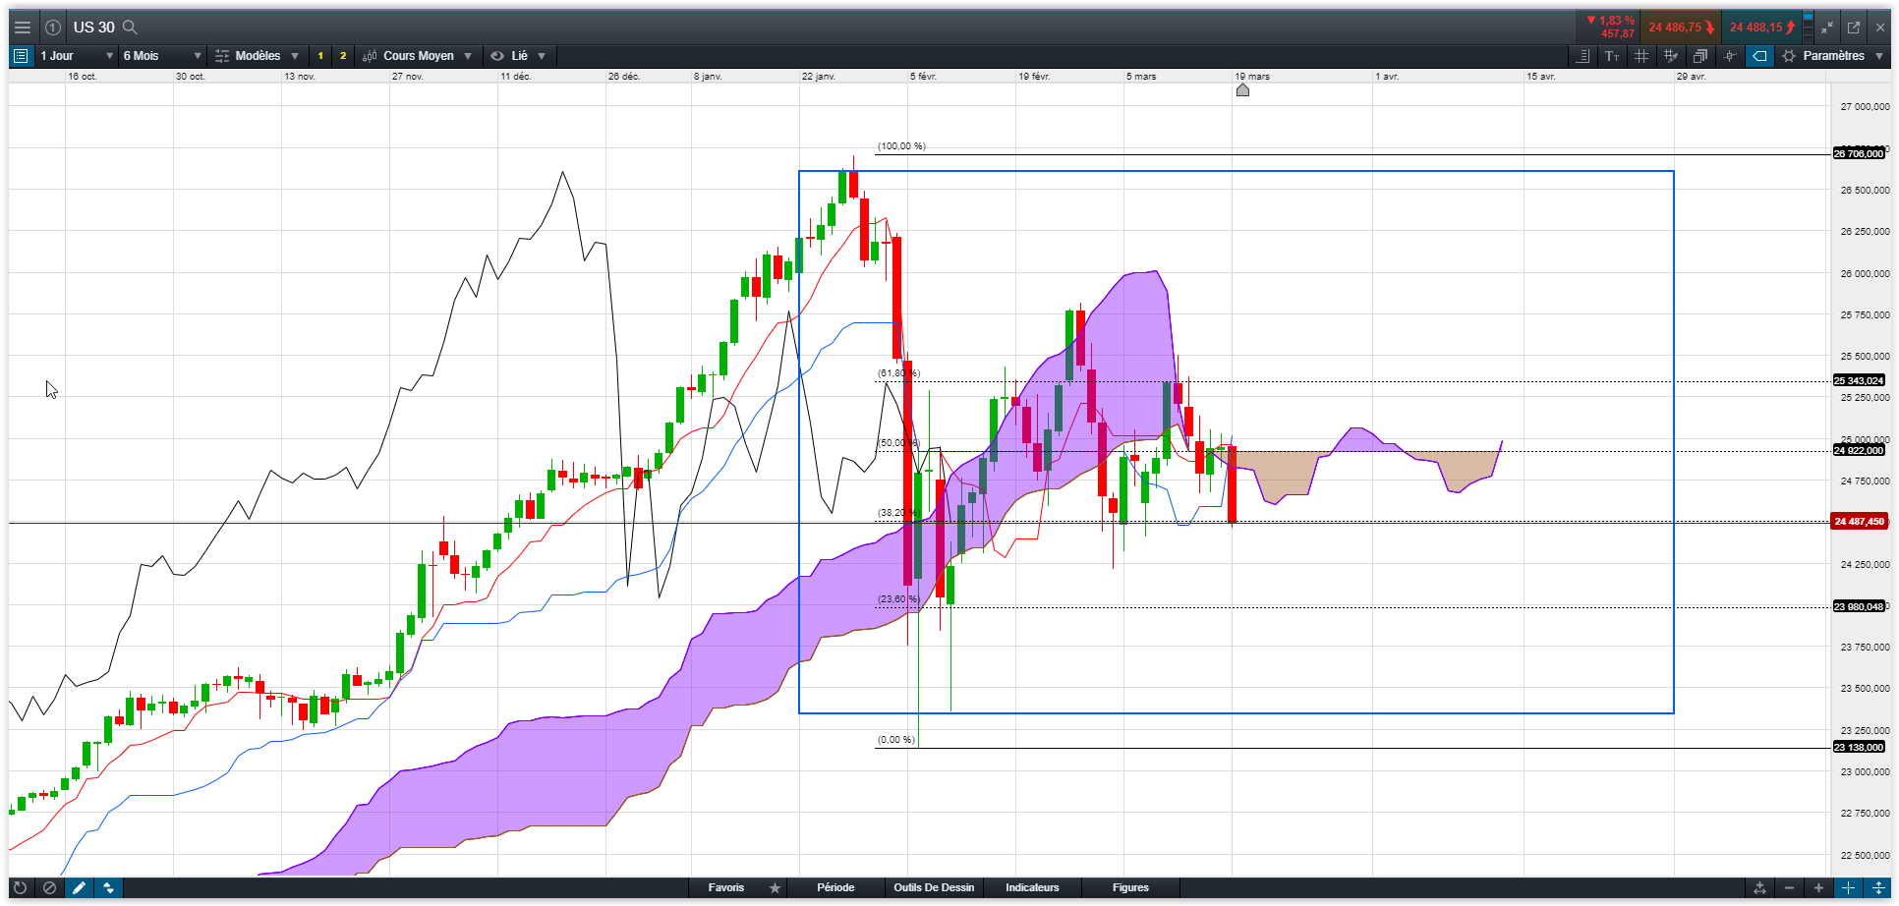Open the hamburger menu
The width and height of the screenshot is (1899, 906).
(x=22, y=28)
